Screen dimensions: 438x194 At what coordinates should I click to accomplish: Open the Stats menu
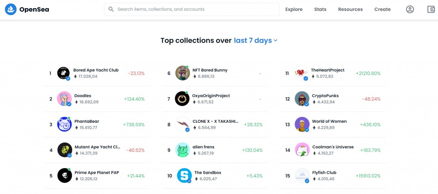click(x=320, y=10)
